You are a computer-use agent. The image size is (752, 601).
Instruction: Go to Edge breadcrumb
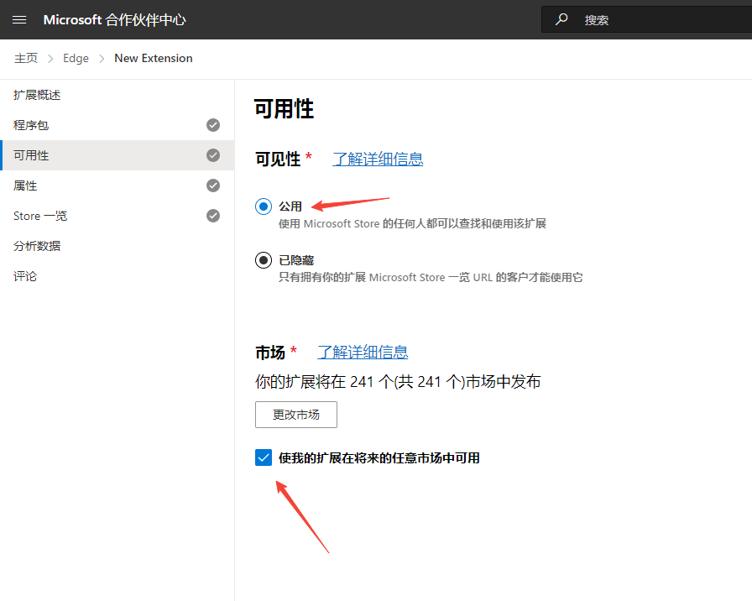(x=76, y=58)
